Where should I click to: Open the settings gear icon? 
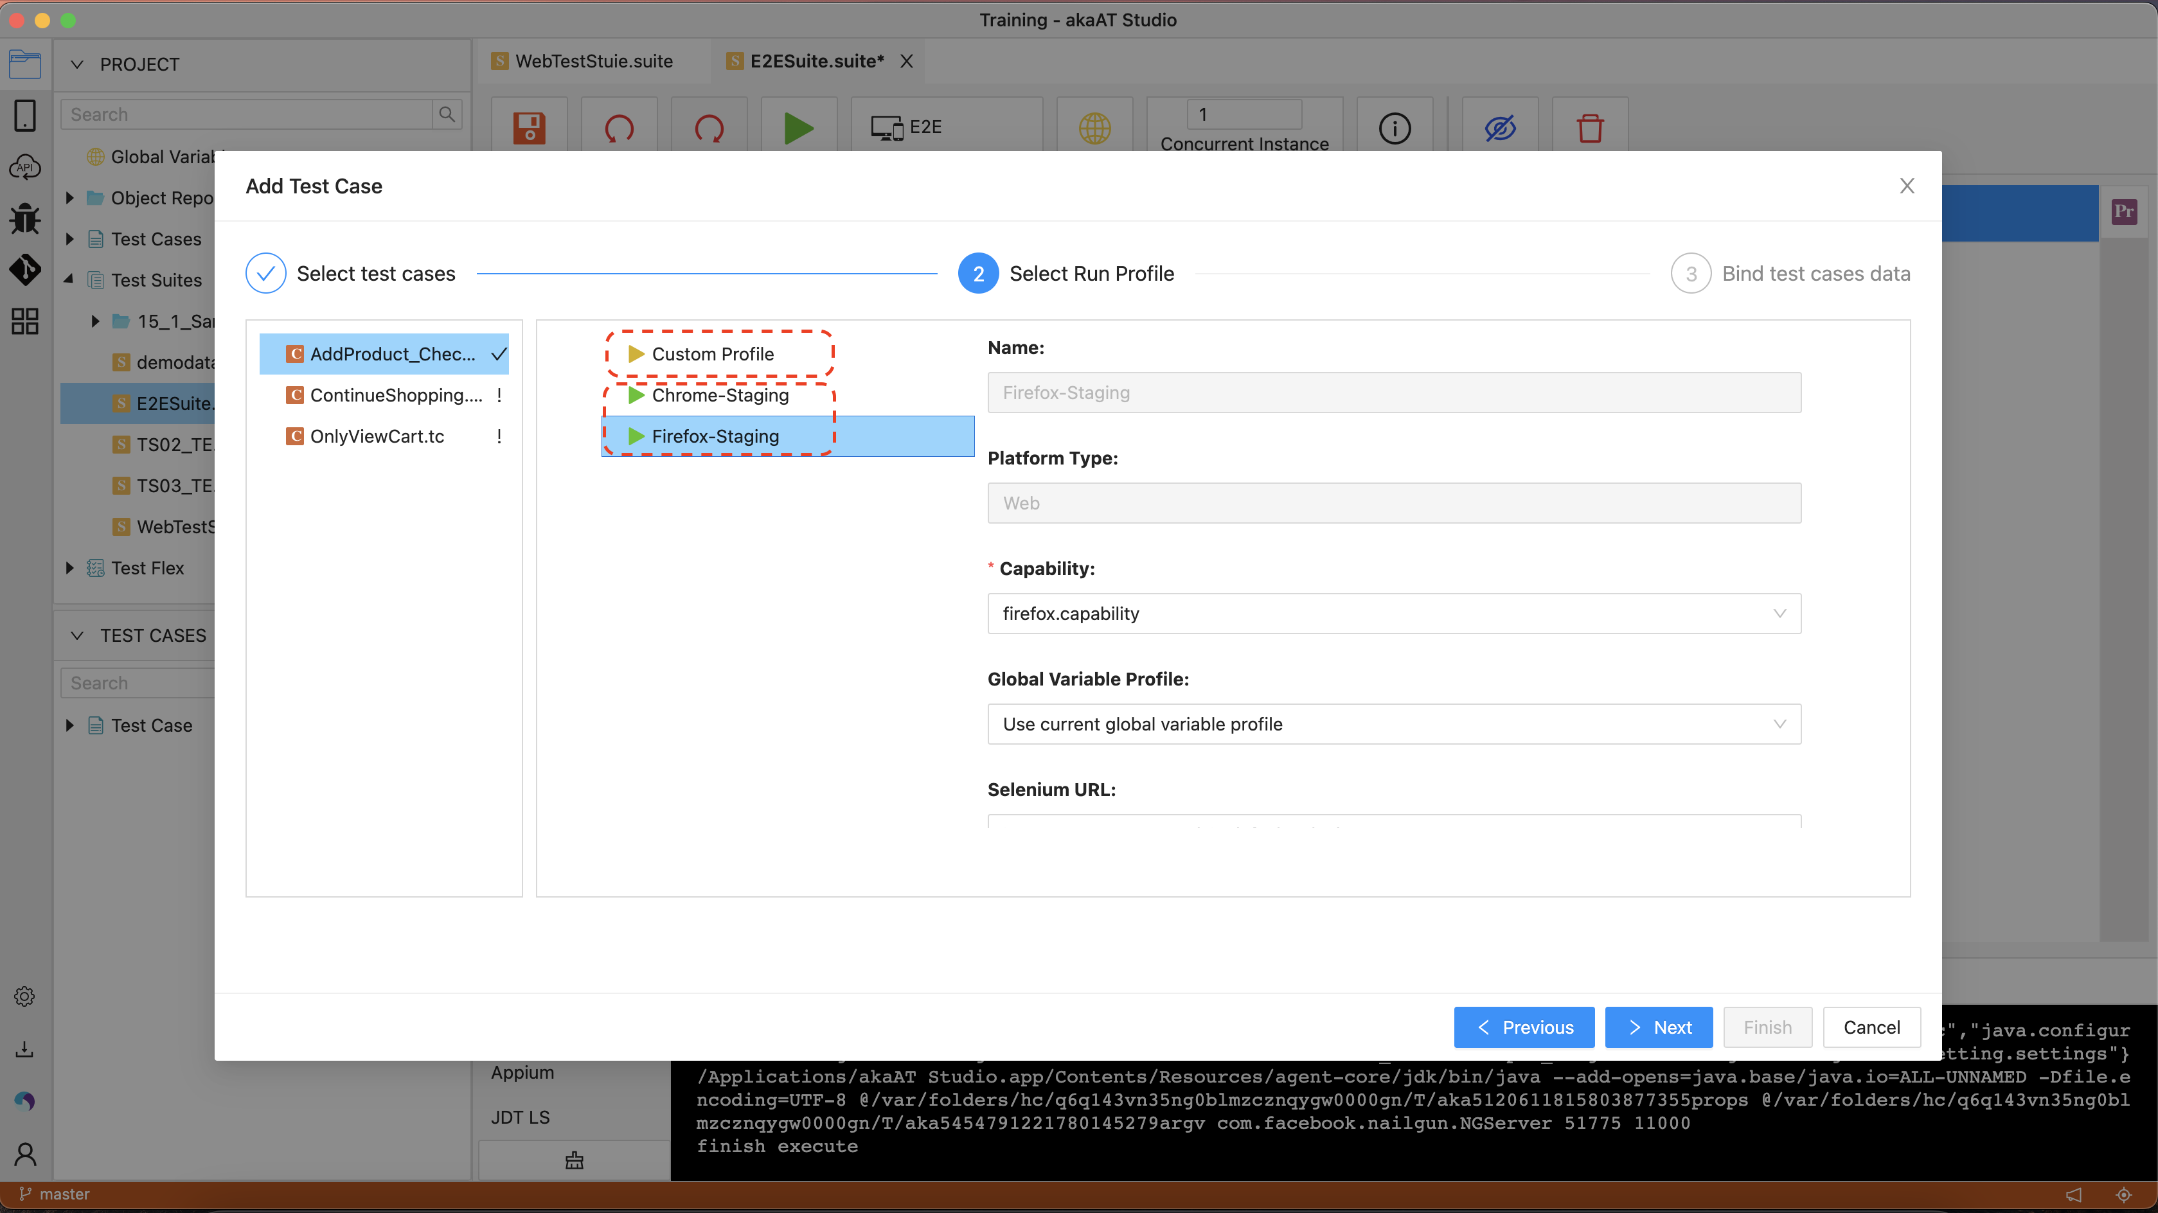(25, 997)
